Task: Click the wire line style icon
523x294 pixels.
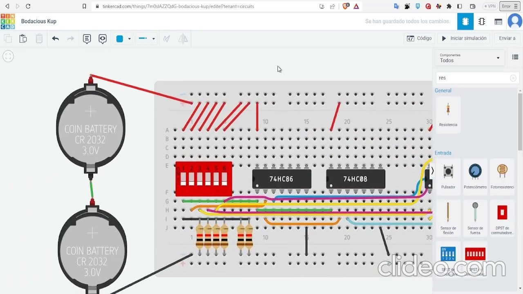Action: click(x=143, y=38)
